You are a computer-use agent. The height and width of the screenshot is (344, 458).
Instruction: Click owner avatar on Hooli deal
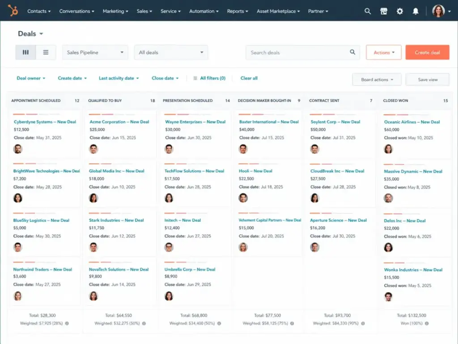243,198
